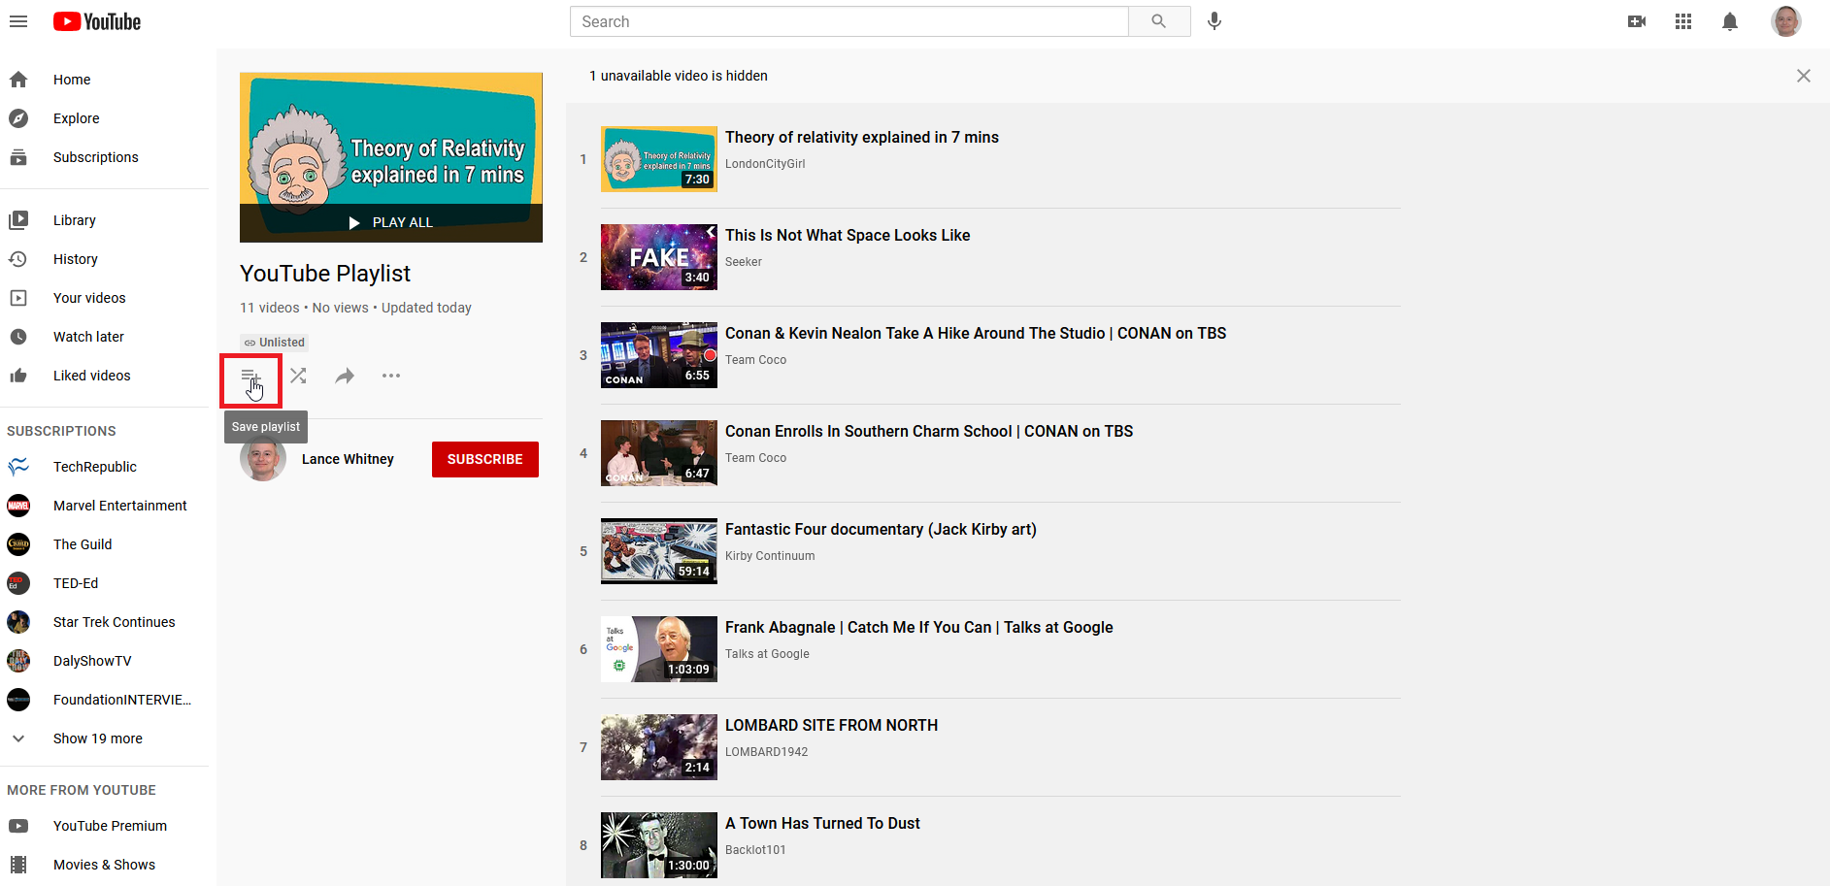
Task: Click the search input field
Action: point(849,21)
